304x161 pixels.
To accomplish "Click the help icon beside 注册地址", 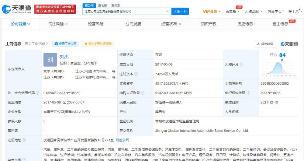I will 24,140.
